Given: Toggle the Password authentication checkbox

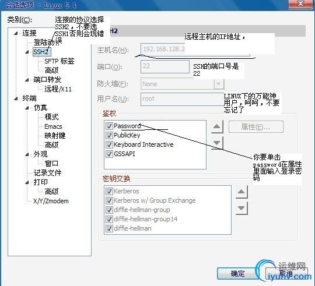Looking at the screenshot, I should pyautogui.click(x=109, y=126).
